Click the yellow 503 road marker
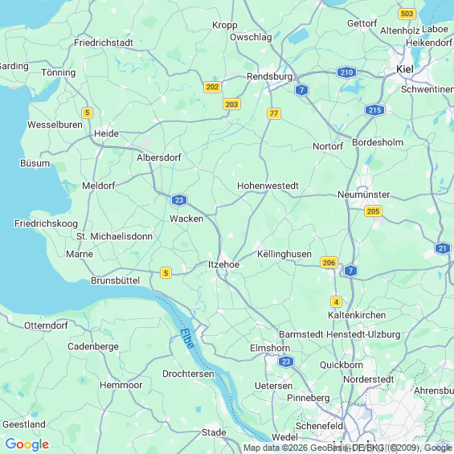The width and height of the screenshot is (454, 454). [407, 14]
